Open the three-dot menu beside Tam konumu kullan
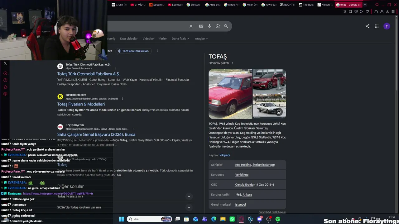 [158, 51]
